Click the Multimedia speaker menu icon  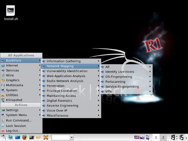coord(3,85)
